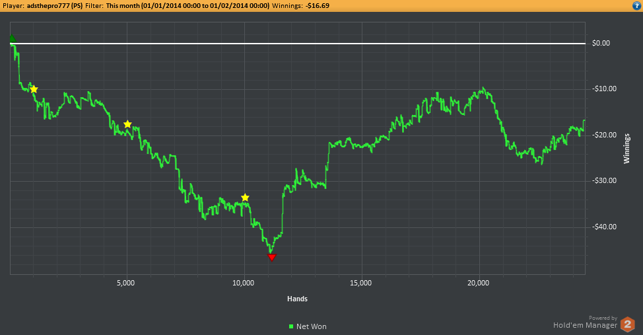
Task: Click the 20,000 hands axis label
Action: 478,283
